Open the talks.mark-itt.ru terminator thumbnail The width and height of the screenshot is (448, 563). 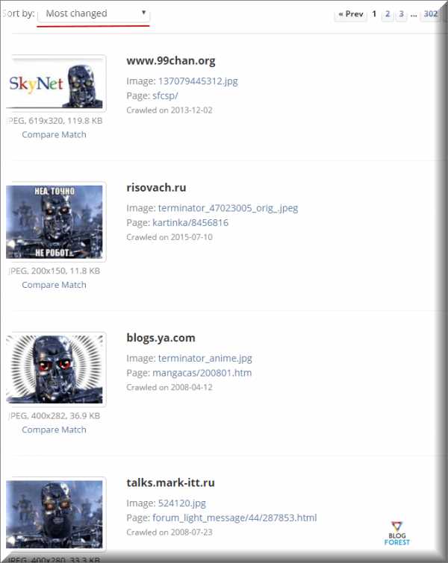(56, 515)
